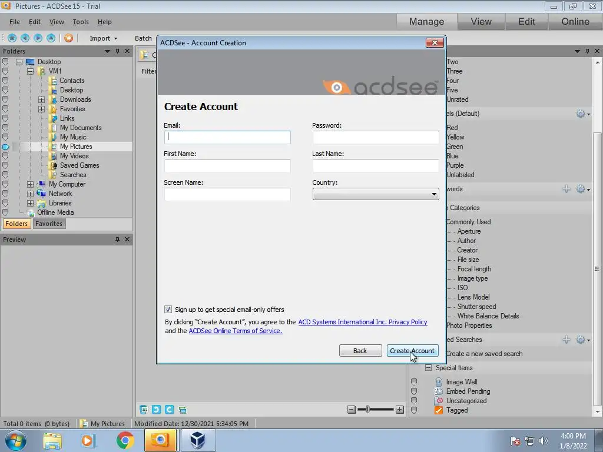Click the thumbnail zoom slider handle
The width and height of the screenshot is (603, 452).
pyautogui.click(x=367, y=410)
